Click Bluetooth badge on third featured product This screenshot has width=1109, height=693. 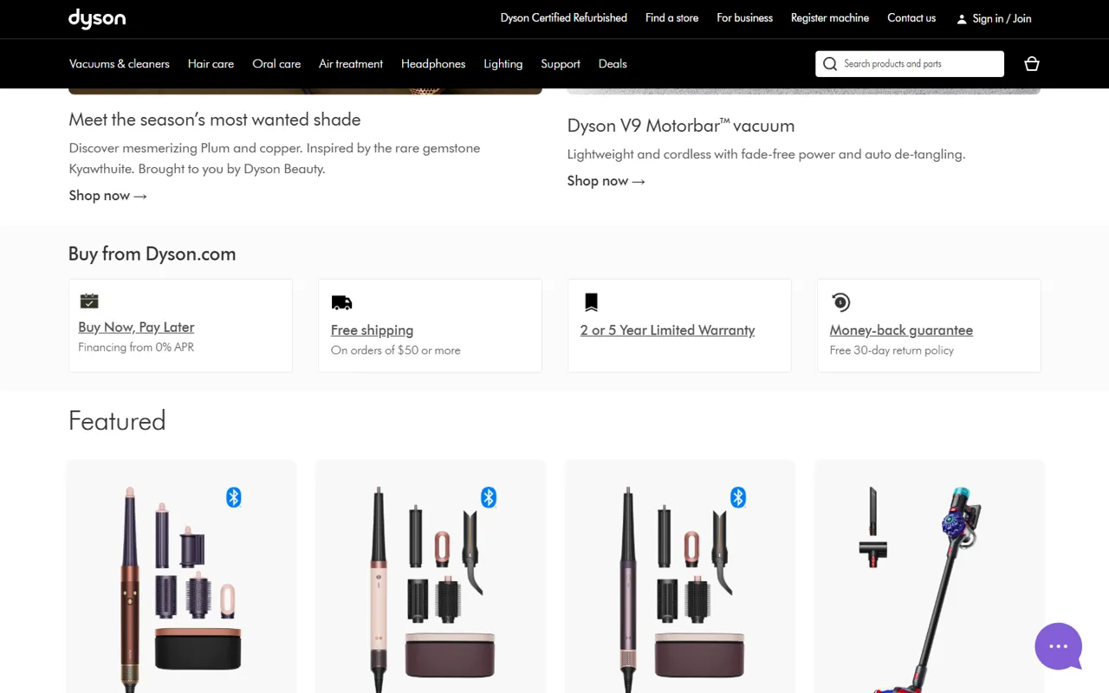coord(738,497)
